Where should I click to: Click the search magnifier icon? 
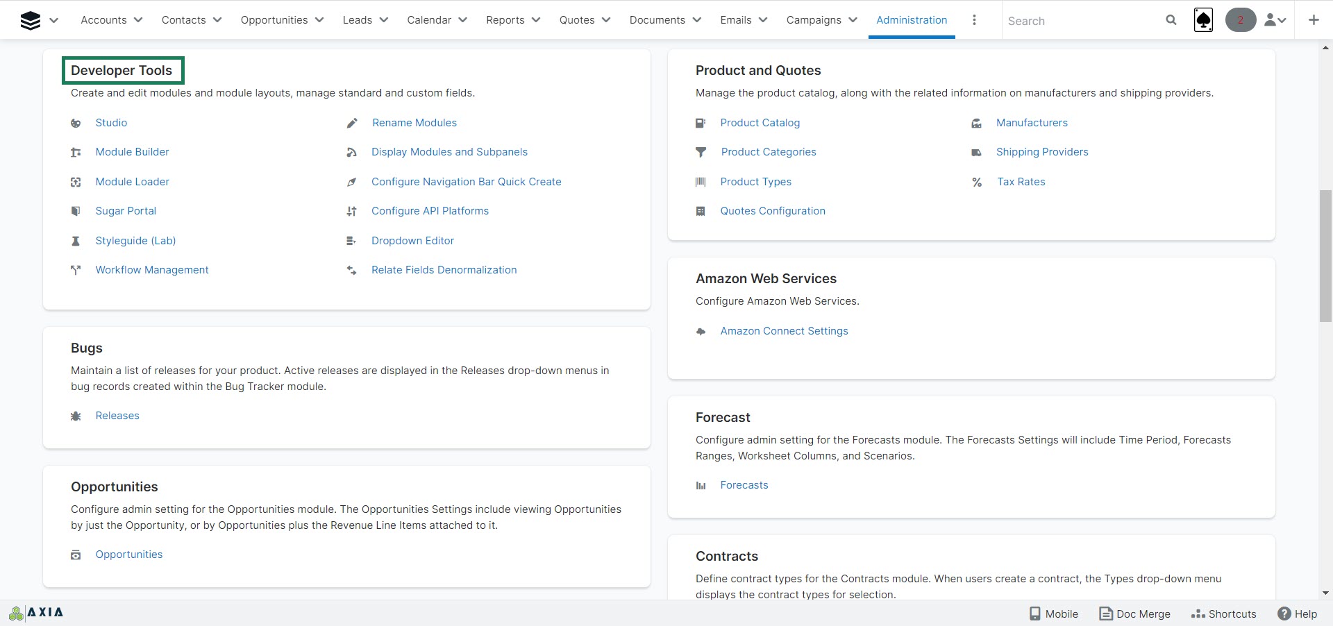(x=1171, y=20)
